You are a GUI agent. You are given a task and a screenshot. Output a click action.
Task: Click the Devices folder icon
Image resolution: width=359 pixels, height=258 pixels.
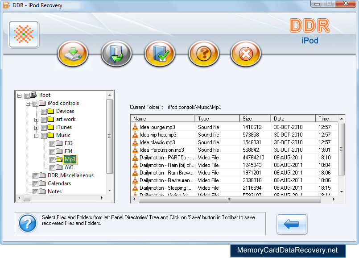50,111
